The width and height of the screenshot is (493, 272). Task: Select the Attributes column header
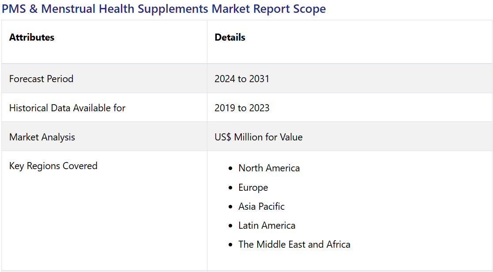pyautogui.click(x=32, y=38)
